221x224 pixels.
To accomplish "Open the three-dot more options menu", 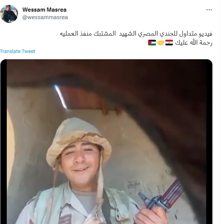I will pyautogui.click(x=209, y=10).
